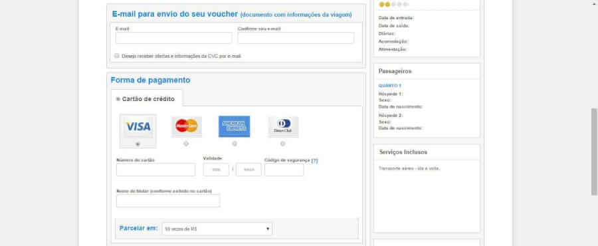The image size is (598, 246).
Task: Select the Diners Club logo
Action: pos(283,126)
